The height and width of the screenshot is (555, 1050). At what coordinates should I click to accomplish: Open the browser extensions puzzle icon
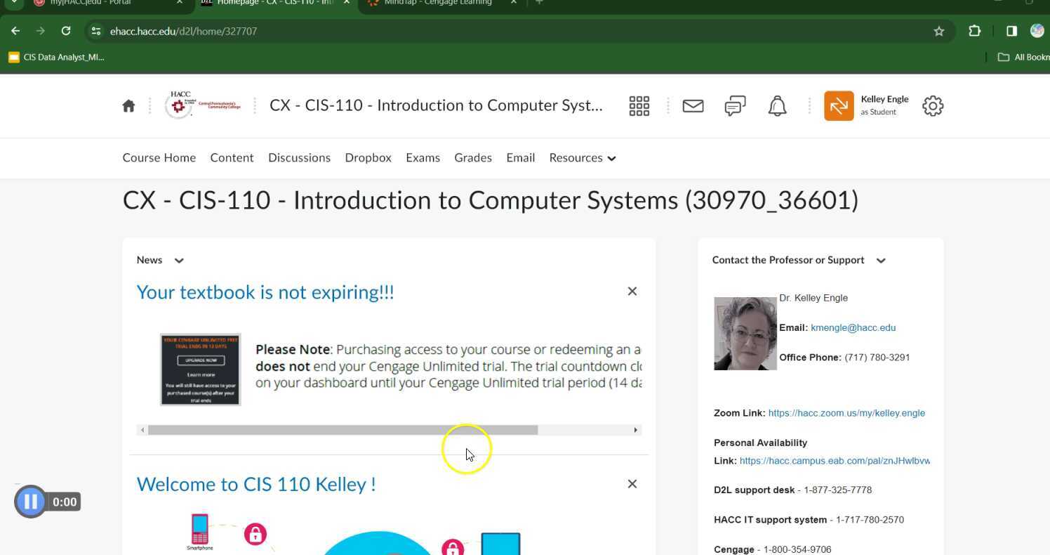[974, 31]
